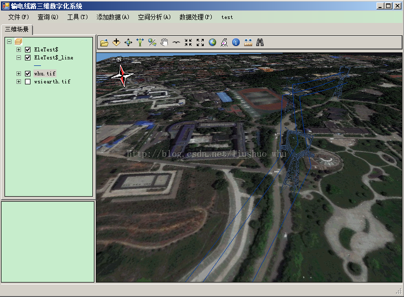Switch to the 三维场景 tab
Viewport: 404px width, 297px height.
(x=17, y=29)
